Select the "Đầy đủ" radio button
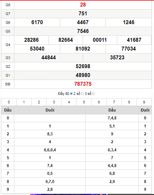 click(71, 94)
